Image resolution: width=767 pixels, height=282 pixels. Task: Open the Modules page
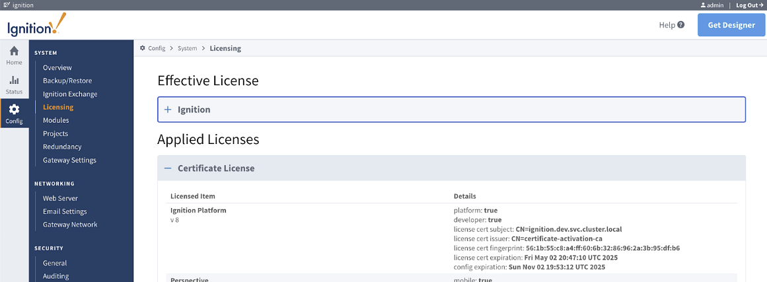(55, 120)
